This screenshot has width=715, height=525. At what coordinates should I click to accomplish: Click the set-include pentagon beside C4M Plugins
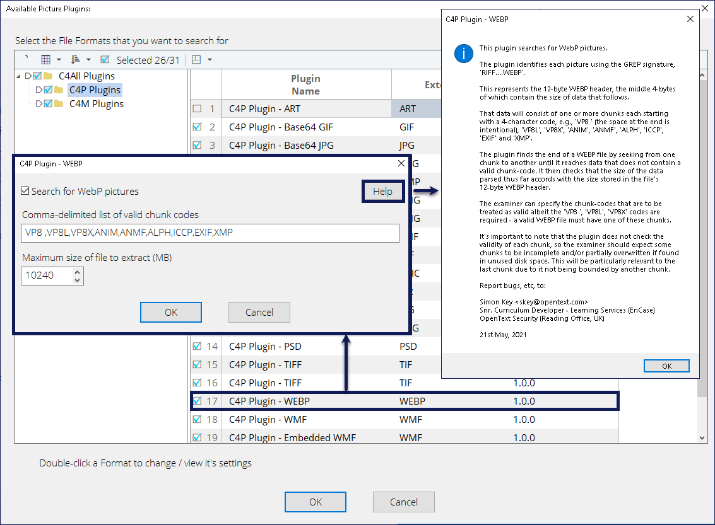pos(38,103)
